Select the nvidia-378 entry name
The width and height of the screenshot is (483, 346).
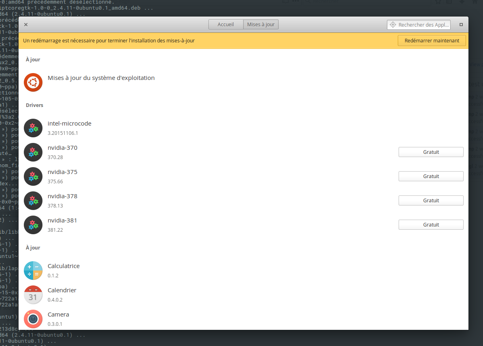63,196
